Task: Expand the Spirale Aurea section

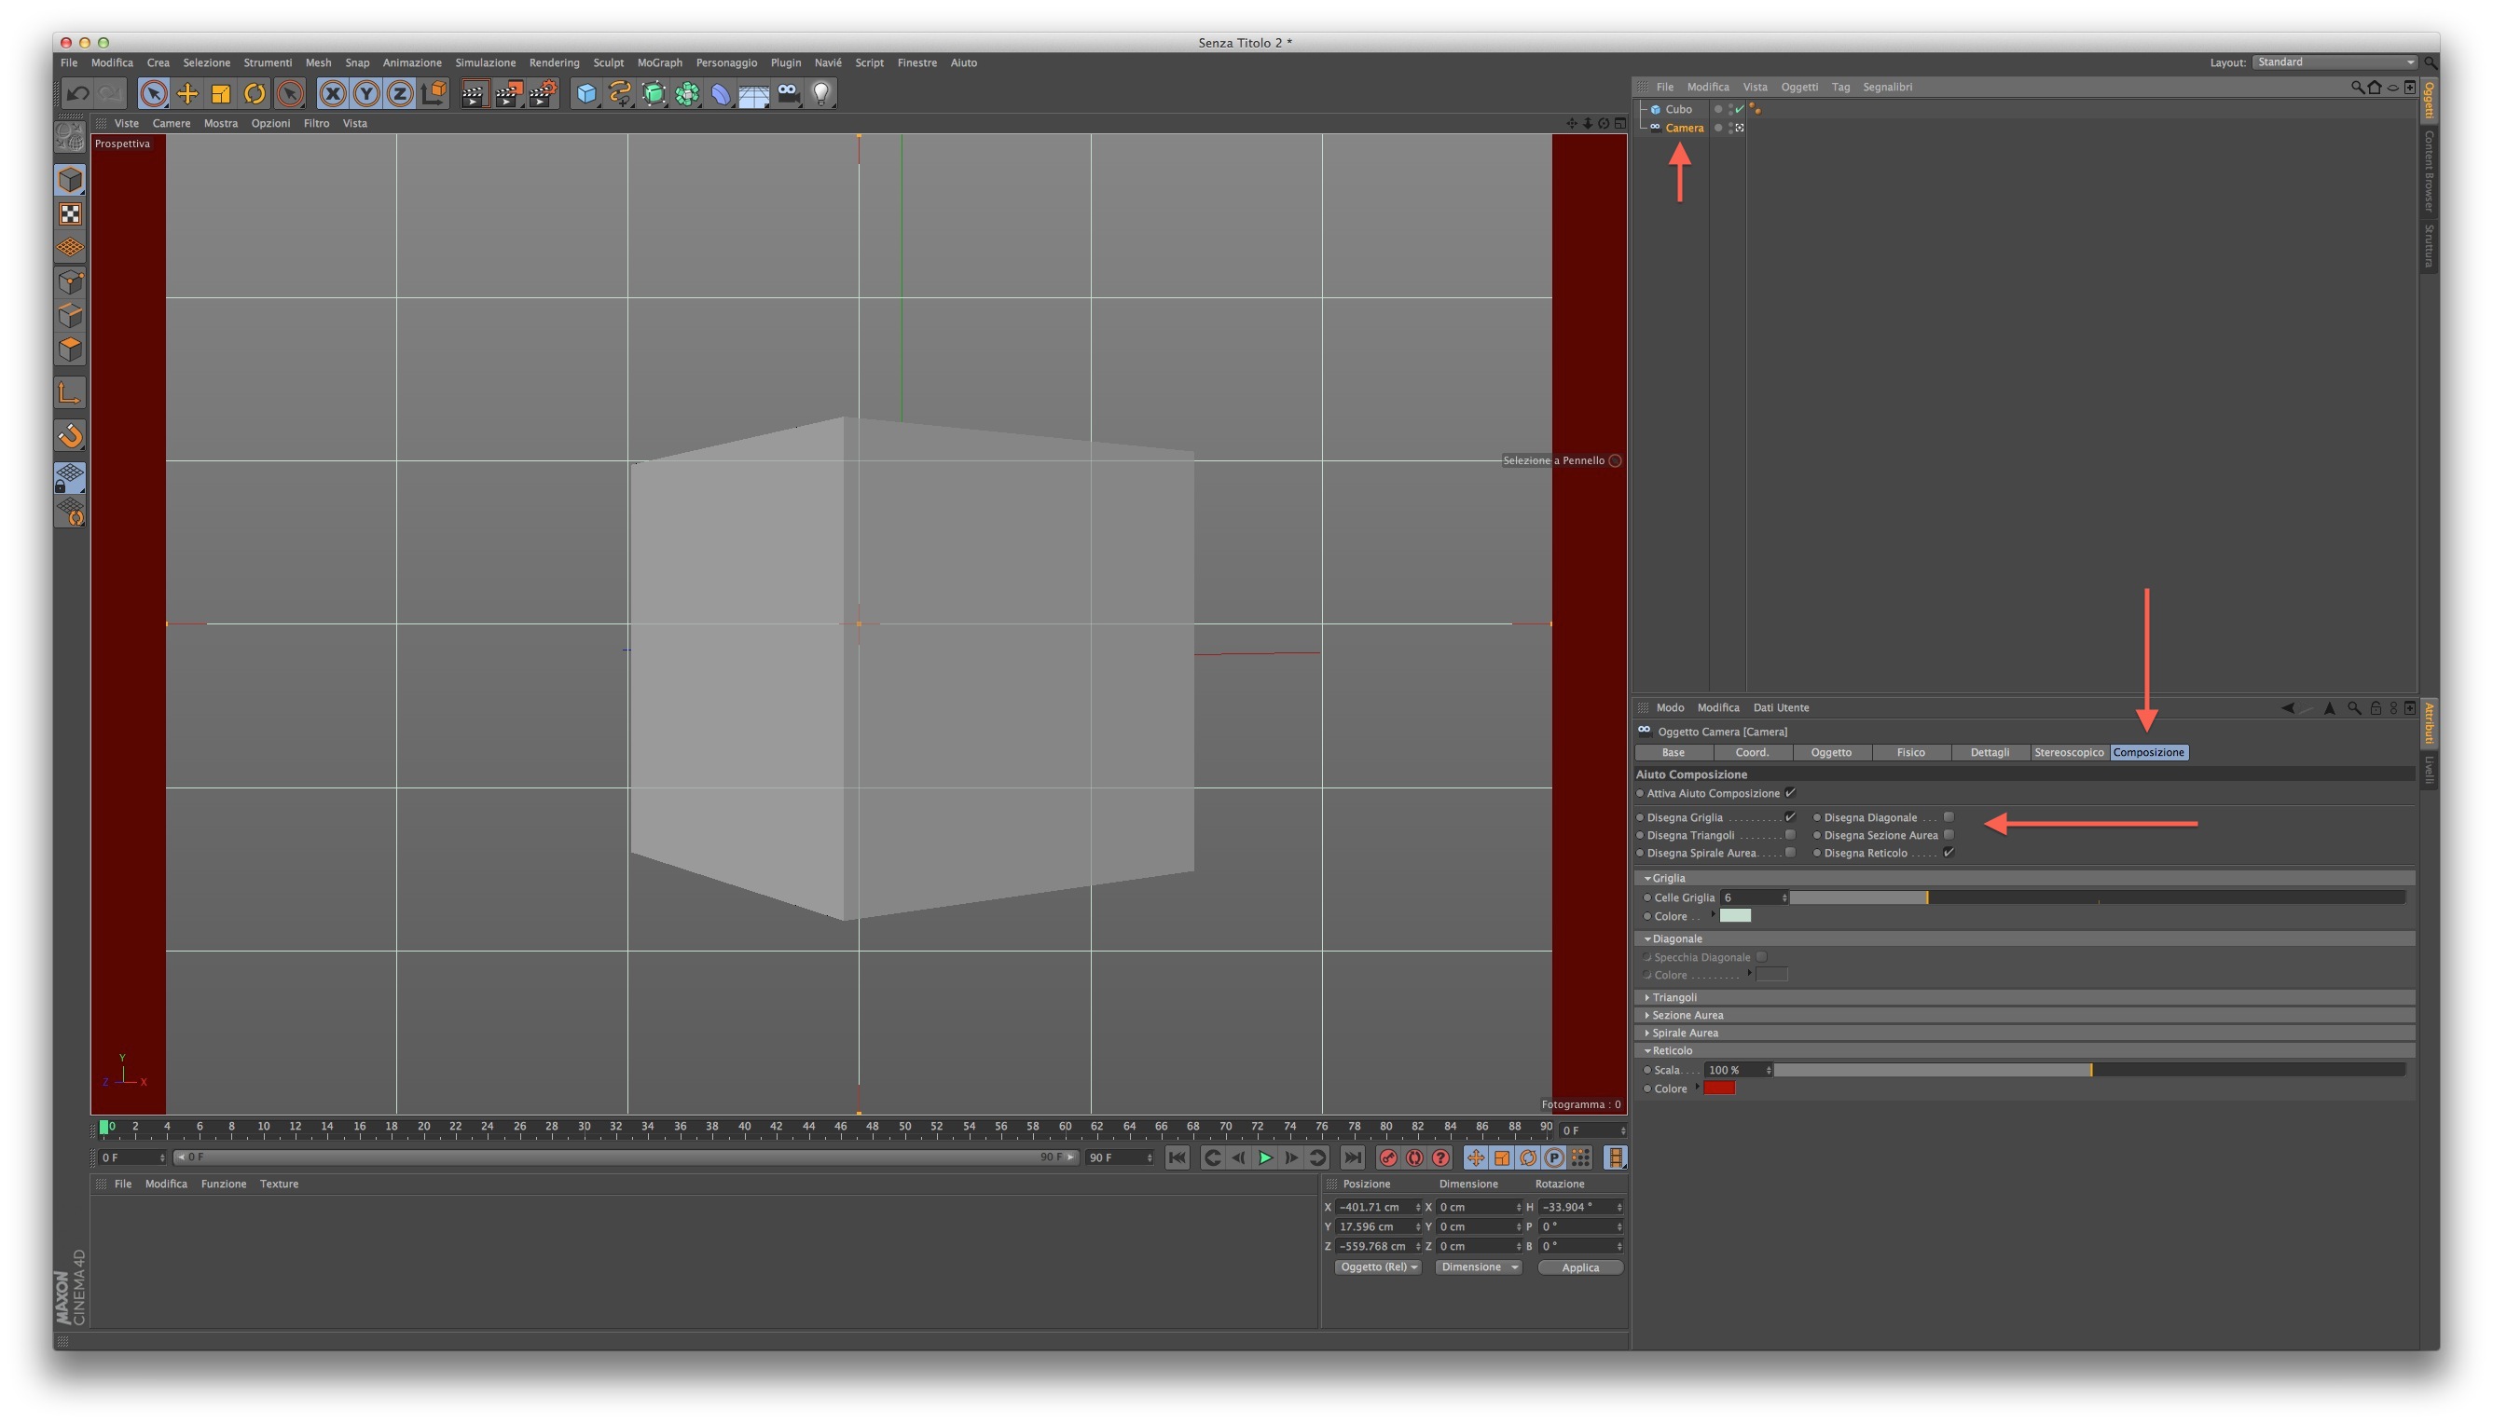Action: pos(1683,1033)
